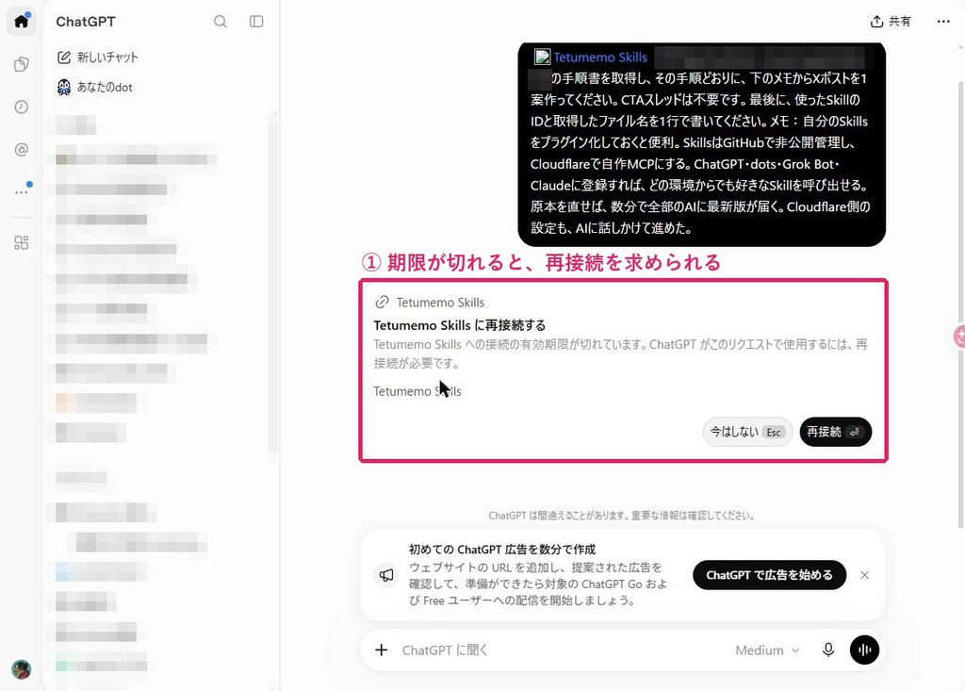The height and width of the screenshot is (691, 965).
Task: Go to home in the left rail
Action: coord(21,22)
